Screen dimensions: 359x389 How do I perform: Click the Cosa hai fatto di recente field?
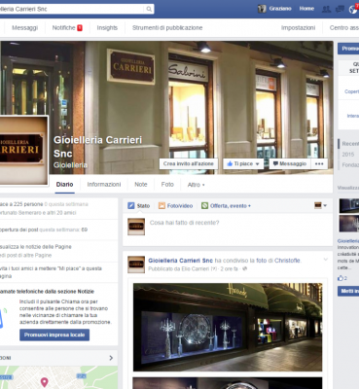coord(184,223)
